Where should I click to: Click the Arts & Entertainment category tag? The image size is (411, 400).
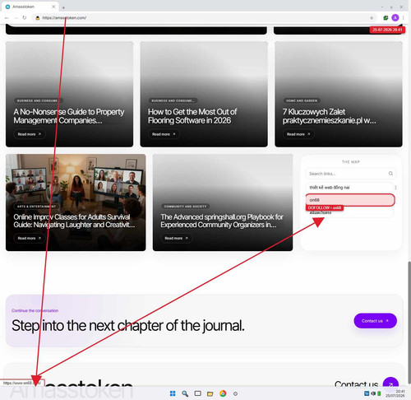point(36,207)
